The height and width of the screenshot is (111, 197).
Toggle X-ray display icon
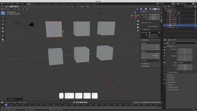click(x=151, y=9)
